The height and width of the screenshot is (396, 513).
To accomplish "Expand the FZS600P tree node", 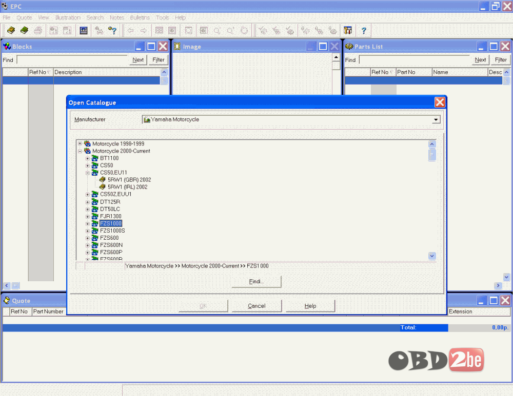I will [87, 252].
